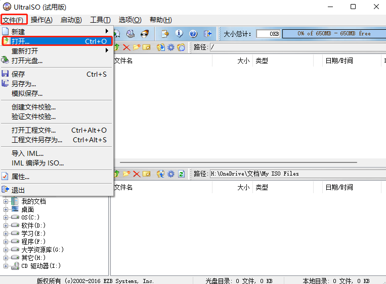The height and width of the screenshot is (284, 386).
Task: Click the upper 文件名 column header
Action: coord(162,61)
